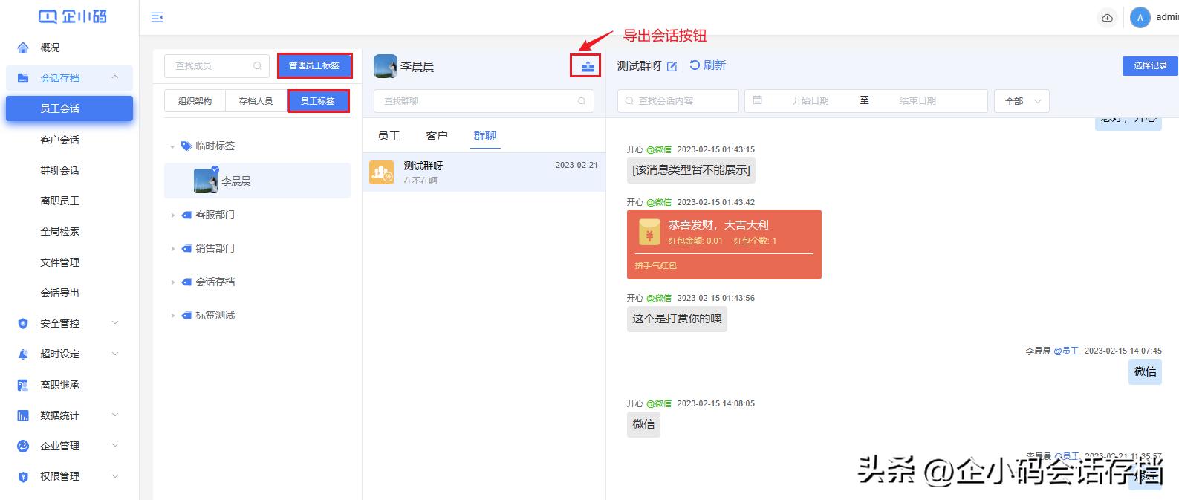Click the 选择记录 button
This screenshot has height=500, width=1179.
[1150, 65]
